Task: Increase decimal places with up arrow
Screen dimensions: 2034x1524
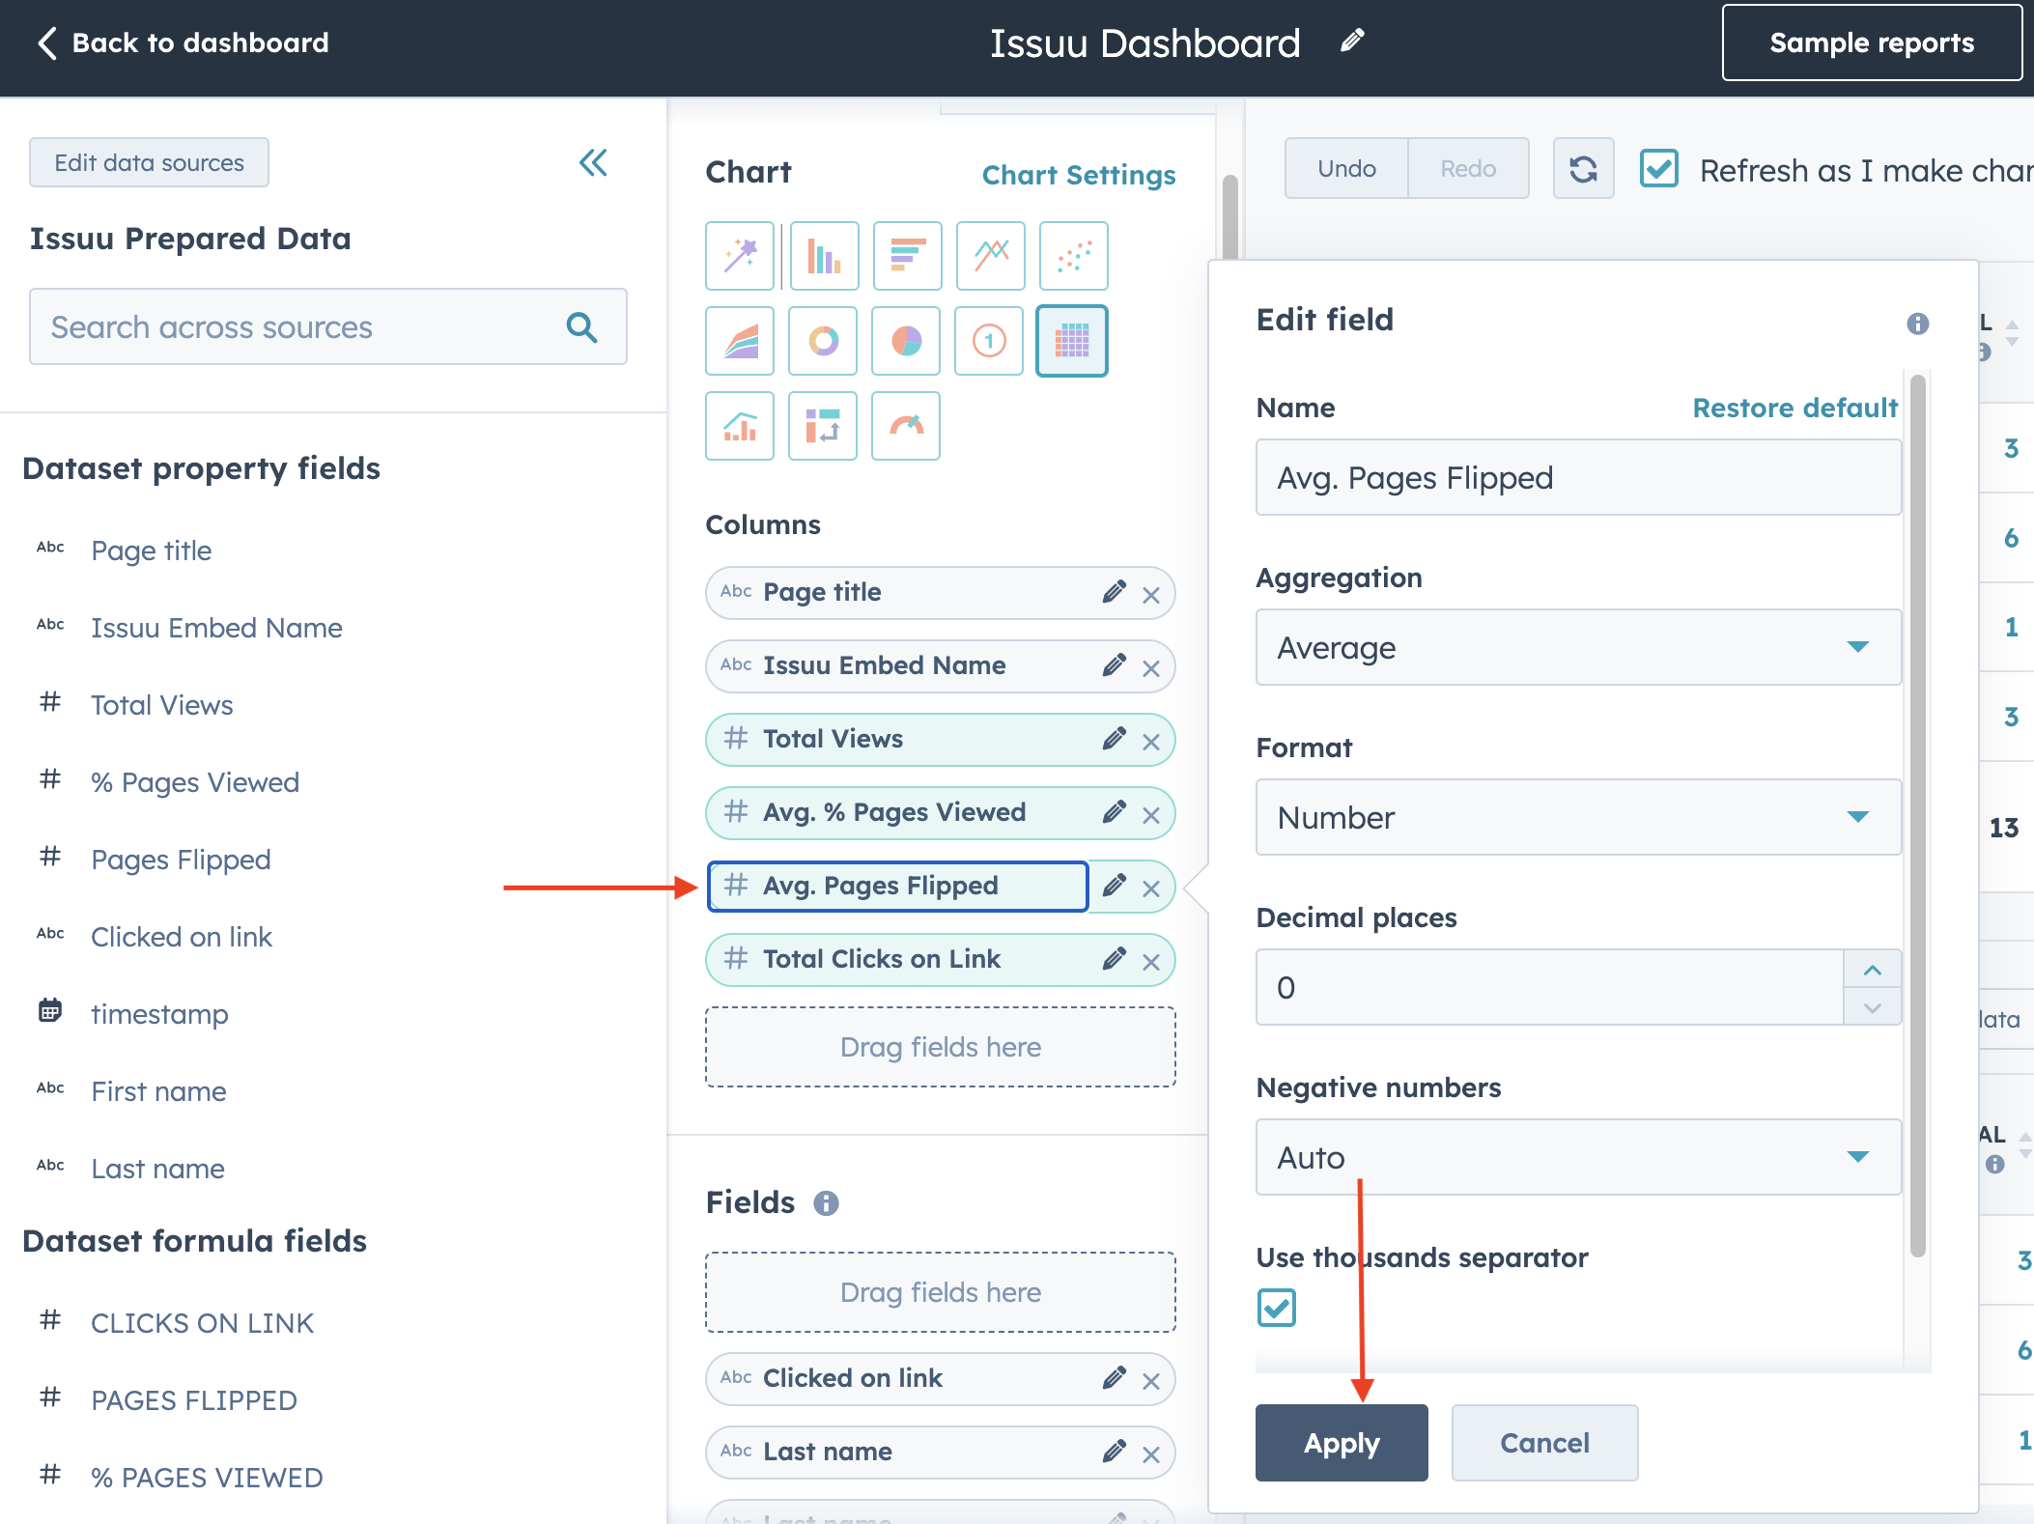Action: coord(1872,970)
